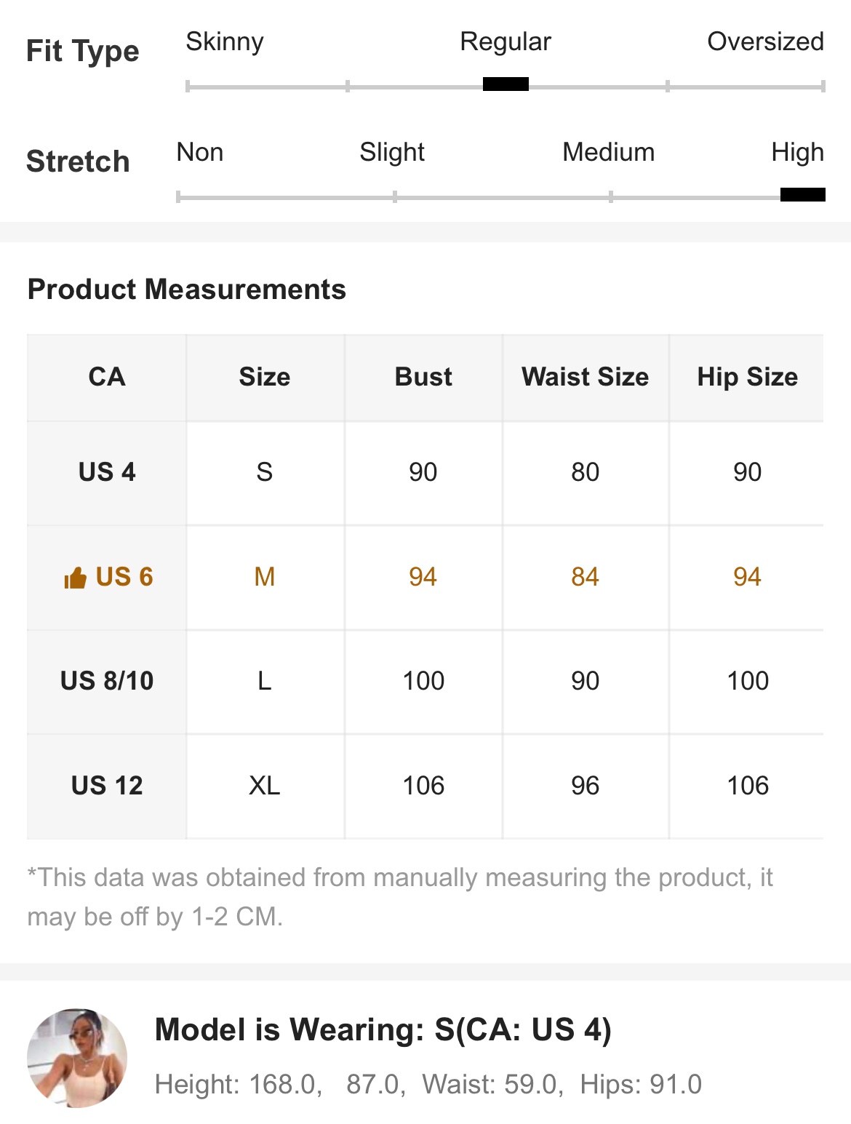This screenshot has width=851, height=1124.
Task: Select the US 12 size row label
Action: coord(107,786)
